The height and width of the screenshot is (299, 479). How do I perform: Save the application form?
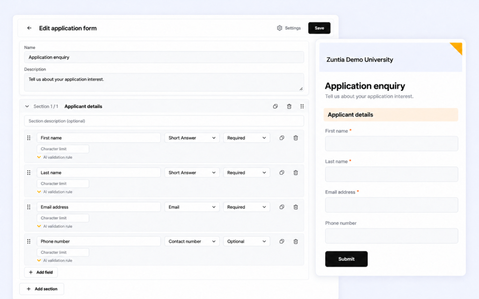(x=319, y=28)
